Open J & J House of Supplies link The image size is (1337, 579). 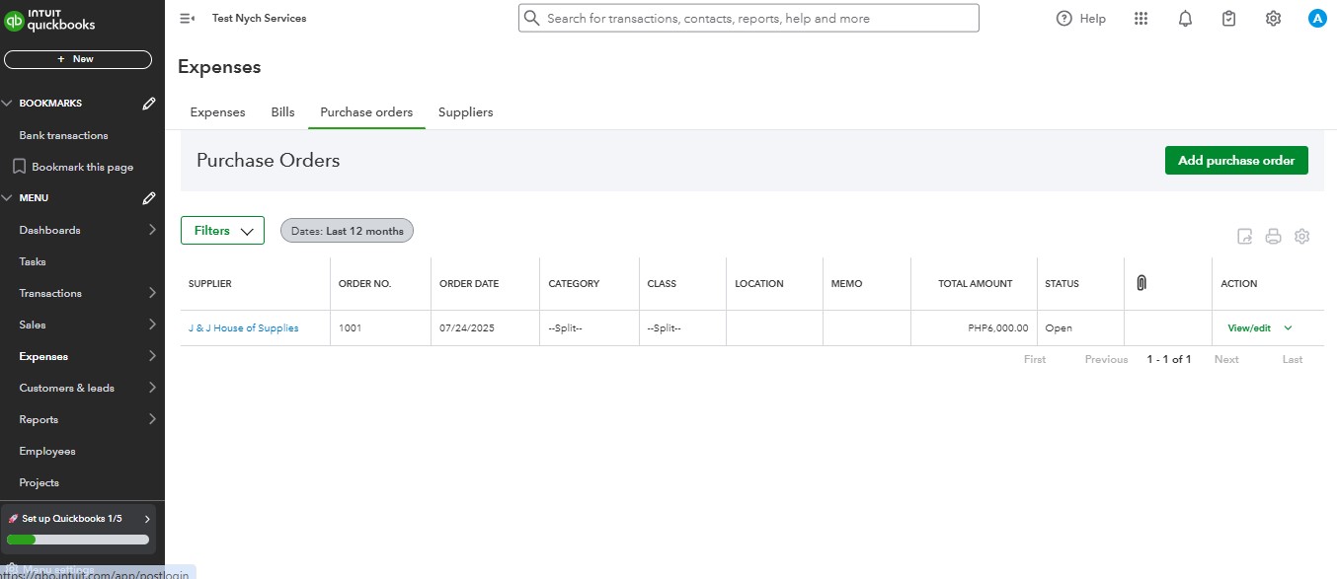(x=243, y=328)
